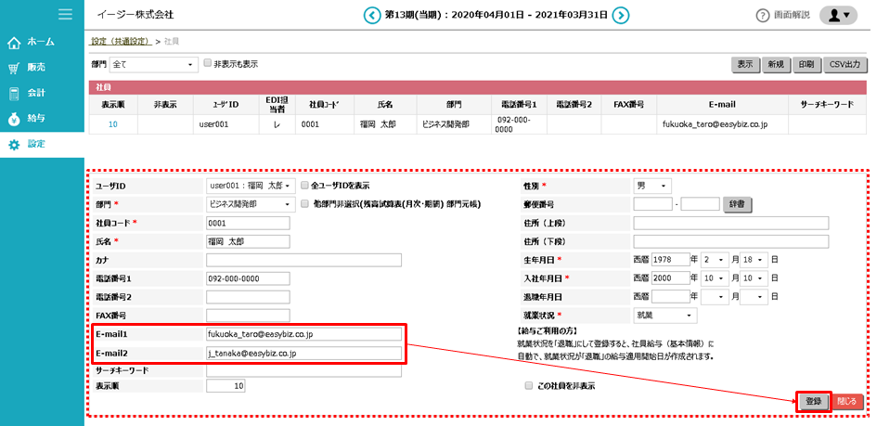Toggle 非表示も表示 checkbox

[208, 64]
